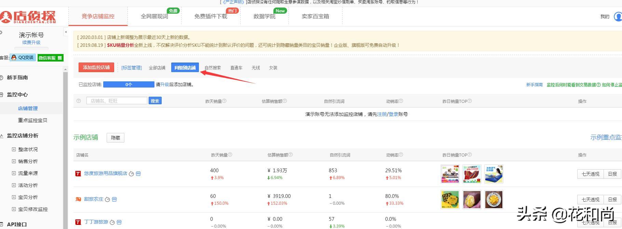Select the 同级别店铺 filter tab

pos(185,67)
